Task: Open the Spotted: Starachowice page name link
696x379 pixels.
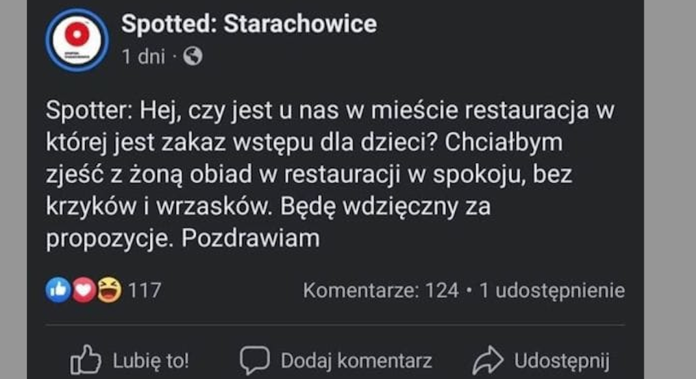Action: (249, 24)
